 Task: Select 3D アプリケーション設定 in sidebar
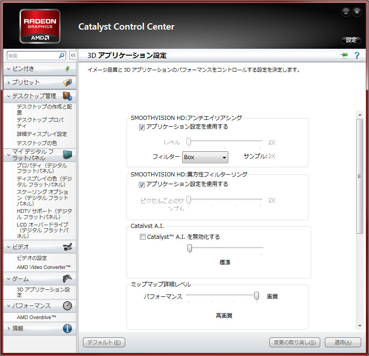click(43, 292)
